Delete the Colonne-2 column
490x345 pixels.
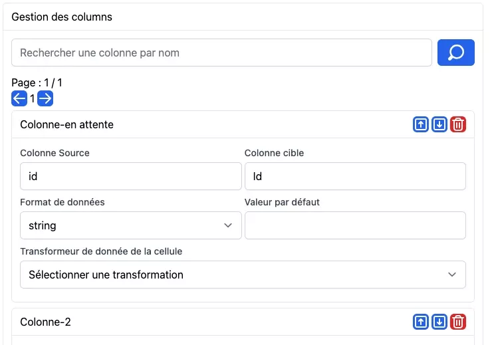pyautogui.click(x=458, y=322)
